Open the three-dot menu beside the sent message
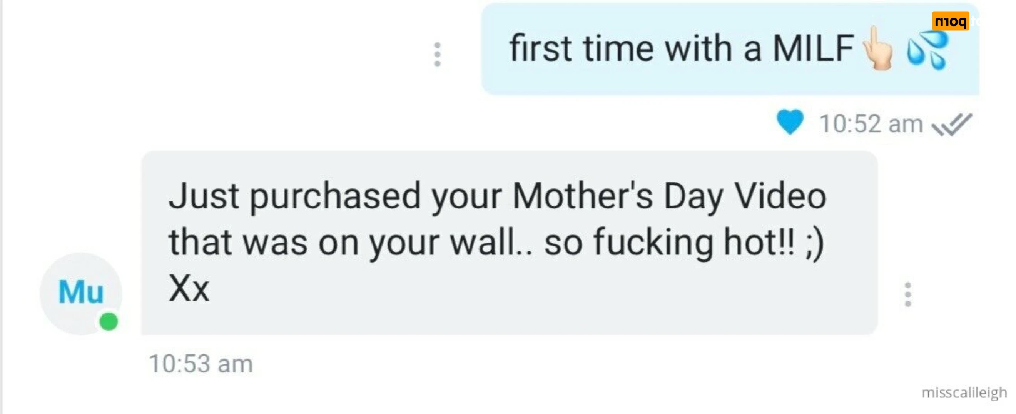 [437, 54]
